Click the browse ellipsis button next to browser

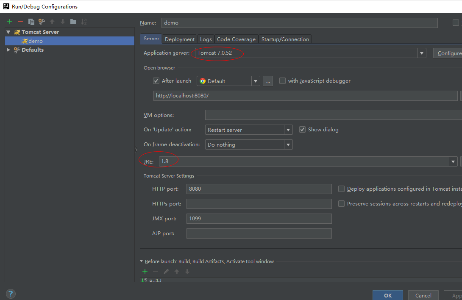point(268,81)
